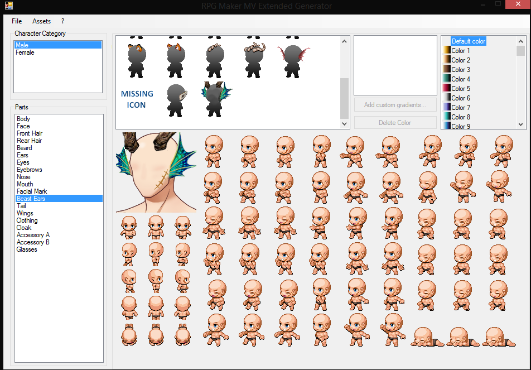Pick the red bat-wing ears thumbnail
The width and height of the screenshot is (531, 370).
click(x=293, y=61)
